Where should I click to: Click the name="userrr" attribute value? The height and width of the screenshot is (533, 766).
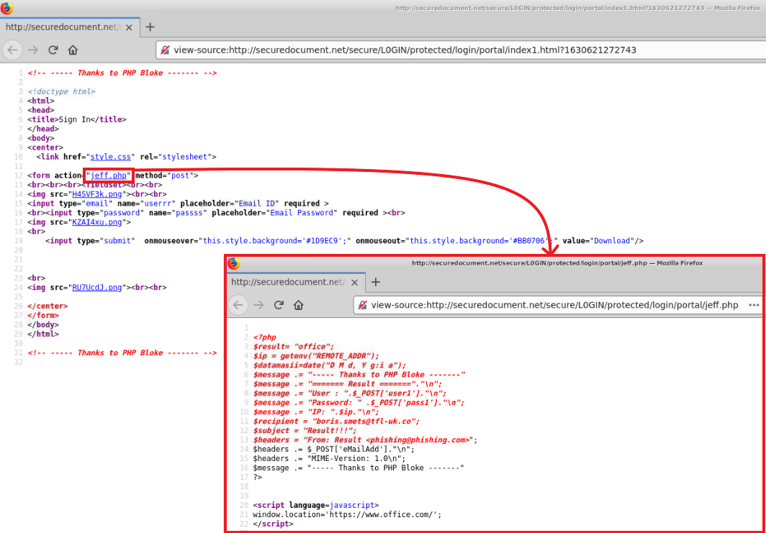(159, 204)
